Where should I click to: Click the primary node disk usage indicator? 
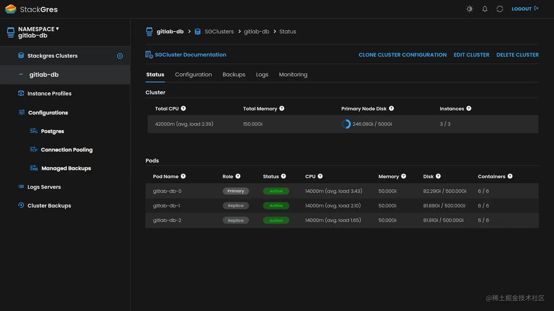tap(346, 124)
